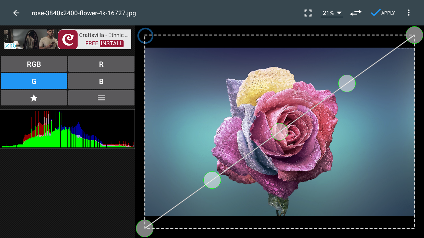Install the Craftsvilla app from the ad

coord(112,43)
